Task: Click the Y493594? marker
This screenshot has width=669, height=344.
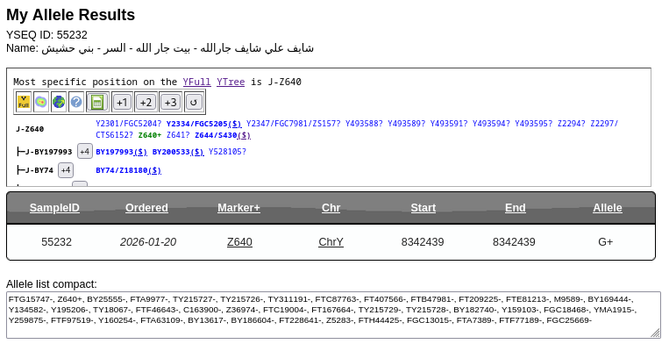Action: (x=491, y=124)
